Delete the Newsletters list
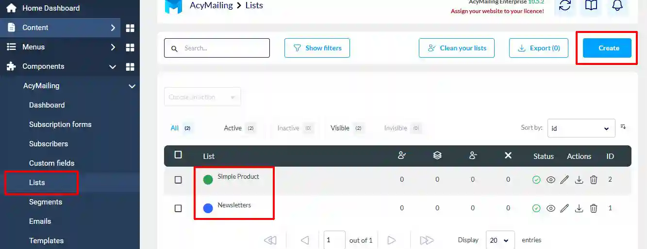This screenshot has height=249, width=647. click(593, 208)
